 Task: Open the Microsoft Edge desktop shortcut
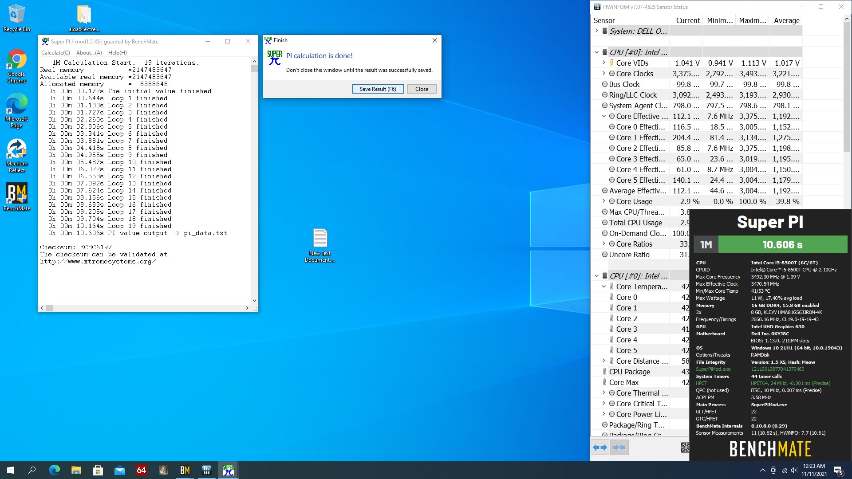tap(17, 111)
